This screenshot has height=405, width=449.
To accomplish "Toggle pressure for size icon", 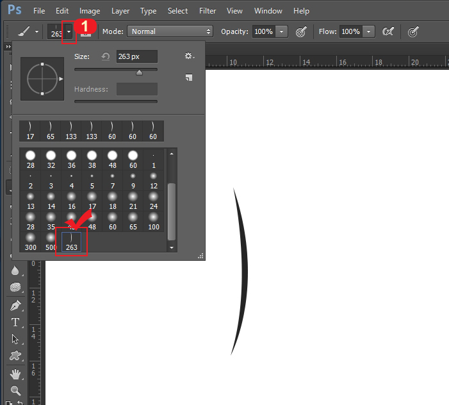I will click(413, 31).
